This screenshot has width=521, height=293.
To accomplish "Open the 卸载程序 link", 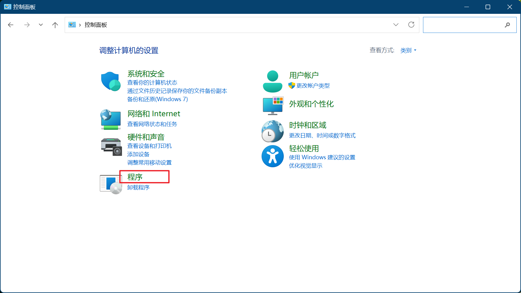I will (138, 188).
